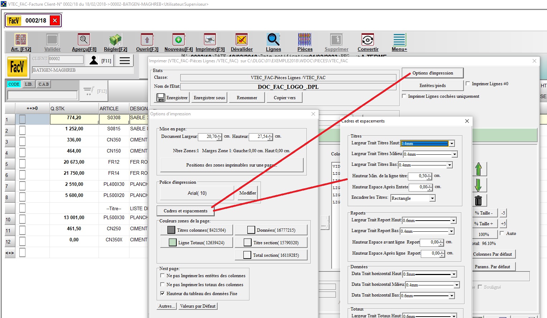The height and width of the screenshot is (318, 547).
Task: Open the Pièces grid icon
Action: coord(305,39)
